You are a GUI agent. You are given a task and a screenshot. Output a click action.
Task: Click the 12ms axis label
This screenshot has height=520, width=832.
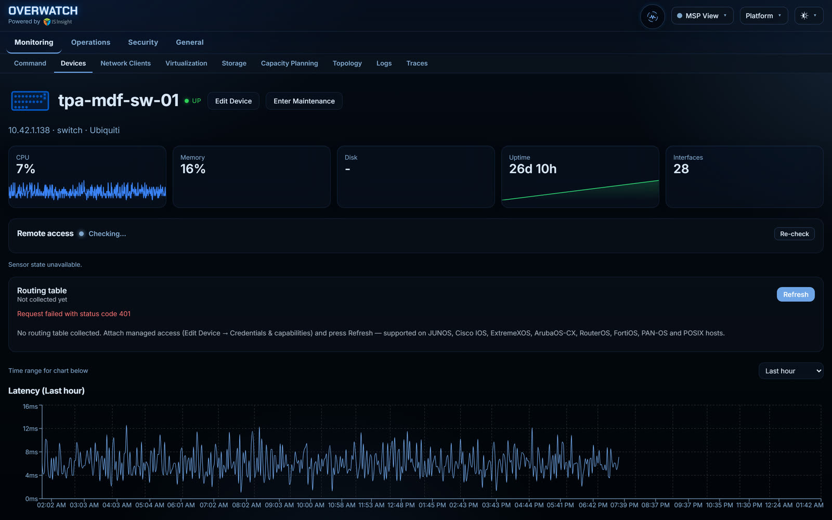click(30, 428)
